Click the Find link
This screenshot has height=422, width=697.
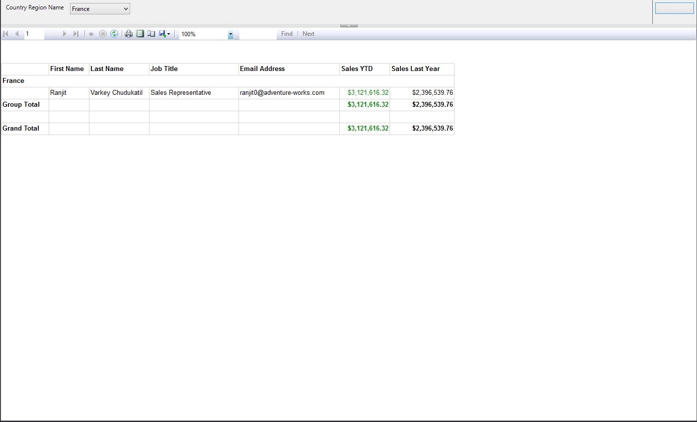[x=287, y=34]
